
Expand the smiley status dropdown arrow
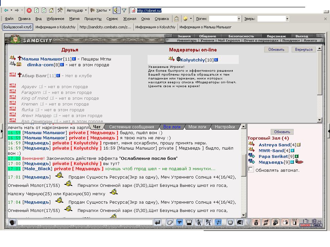[191, 18]
